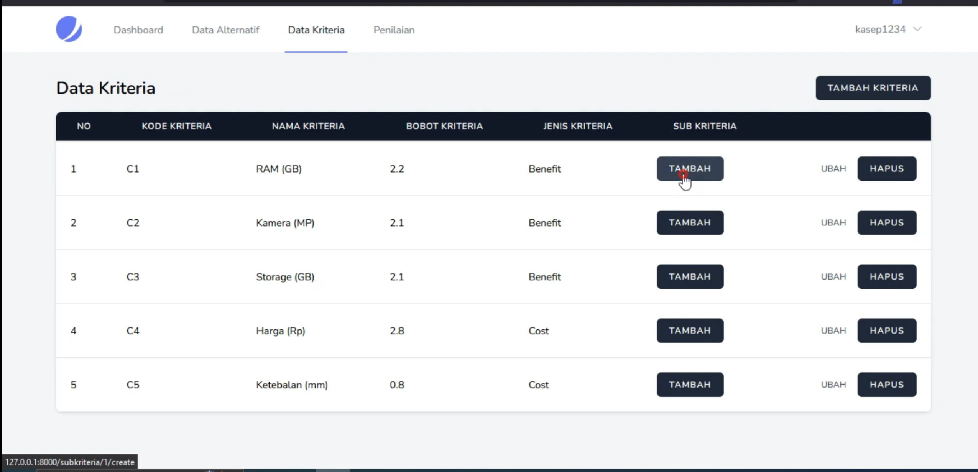Add sub kriteria for RAM (GB)

point(690,169)
